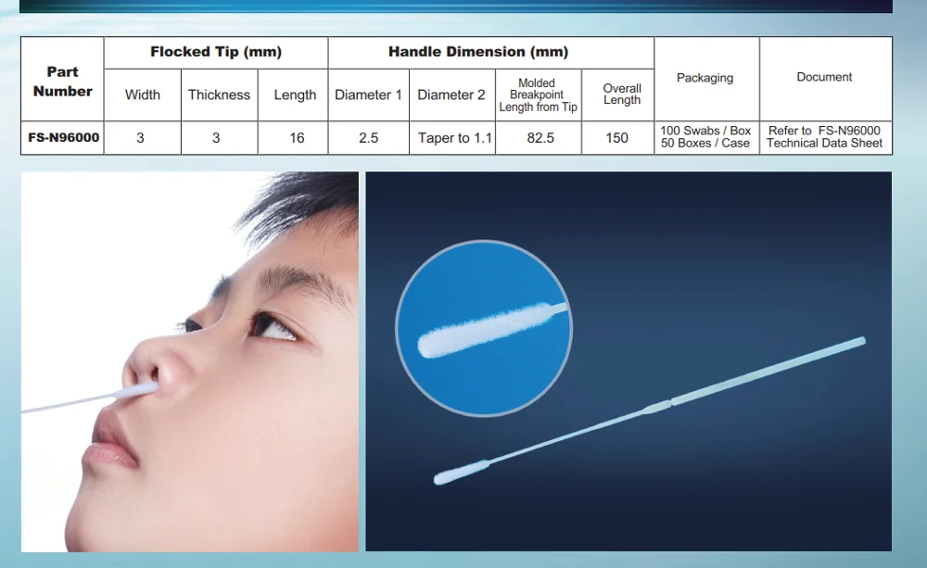Click the Overall Length subheader

[622, 95]
